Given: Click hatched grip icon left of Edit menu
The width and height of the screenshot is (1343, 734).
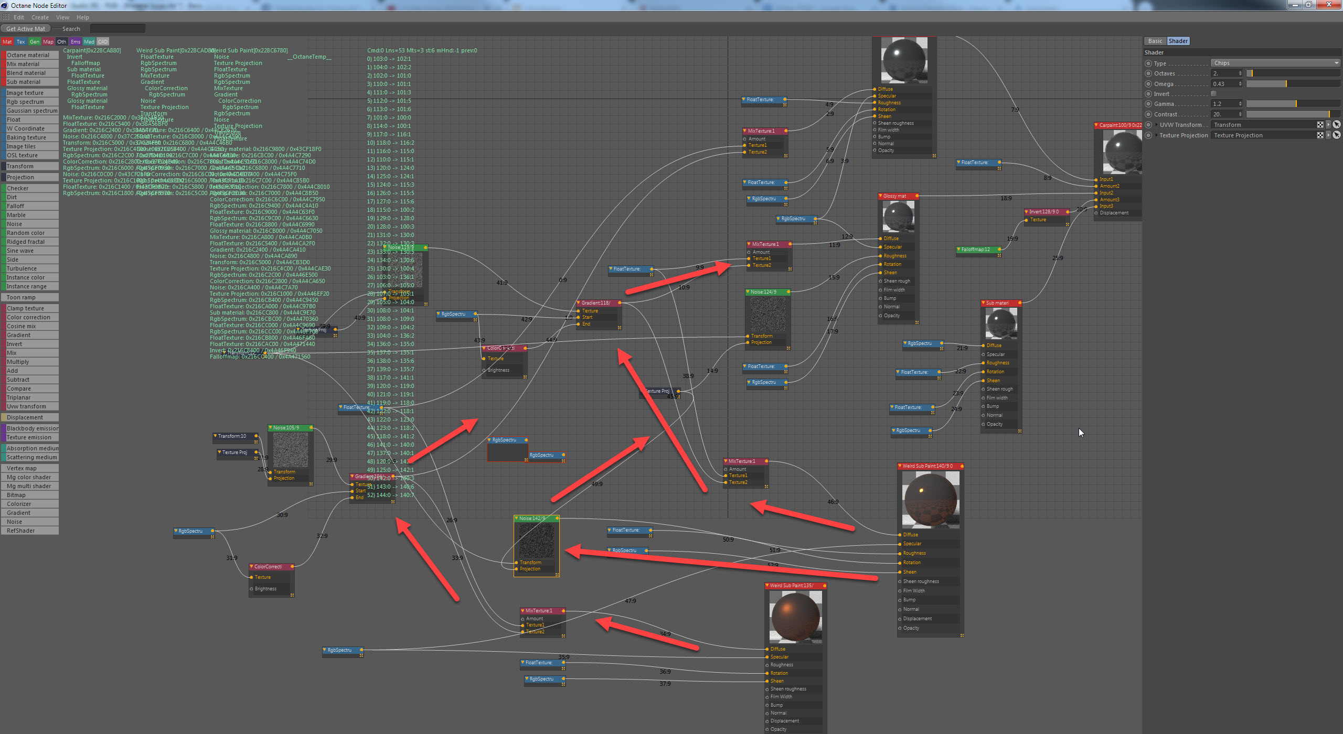Looking at the screenshot, I should pos(6,17).
